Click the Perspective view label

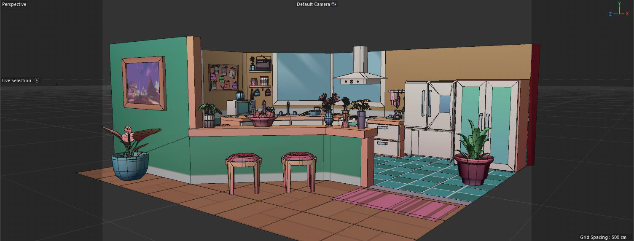[14, 4]
